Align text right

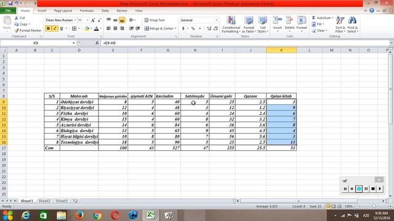(x=122, y=29)
